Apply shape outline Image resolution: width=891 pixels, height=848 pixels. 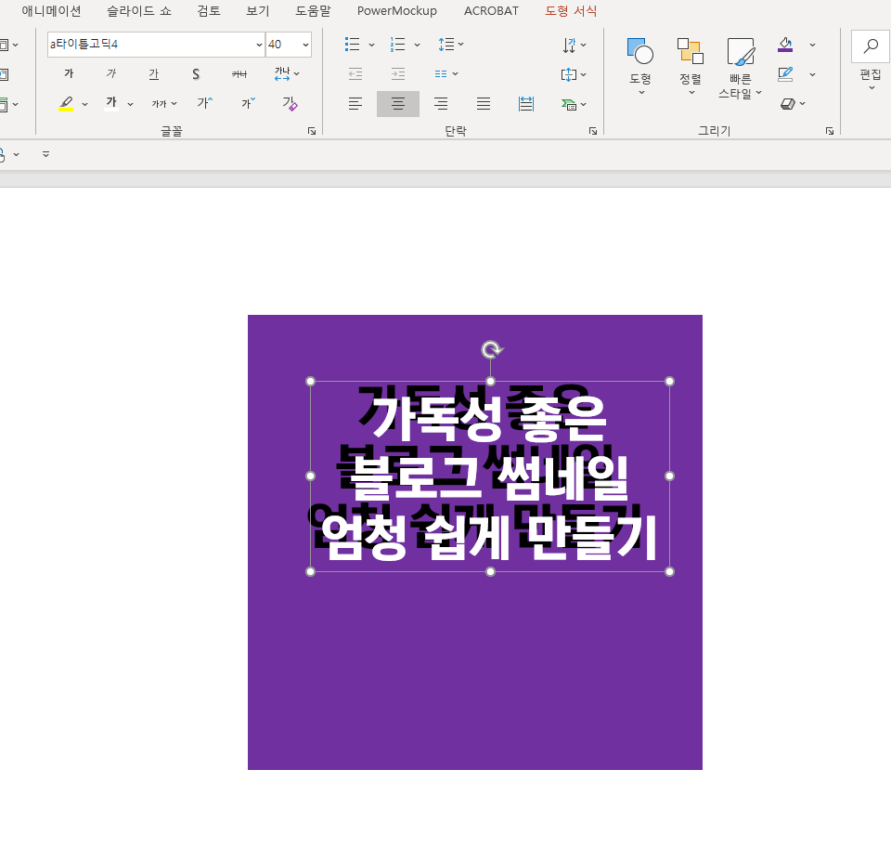pos(785,74)
